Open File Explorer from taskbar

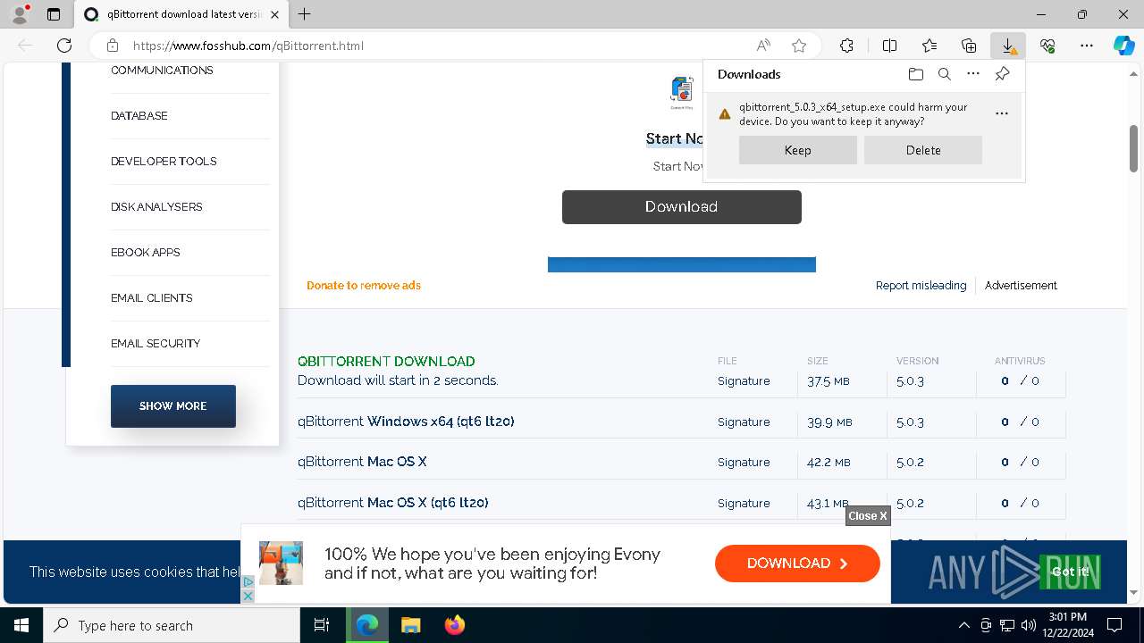(x=410, y=625)
